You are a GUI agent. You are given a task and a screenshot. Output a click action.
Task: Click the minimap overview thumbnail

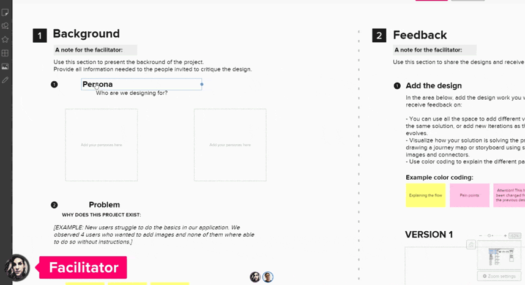point(499,255)
